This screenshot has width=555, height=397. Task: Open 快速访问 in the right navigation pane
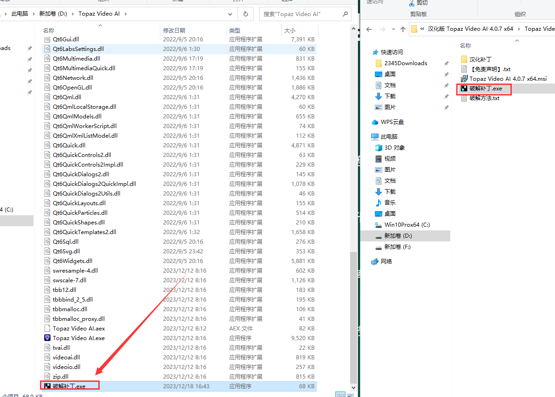pos(392,52)
